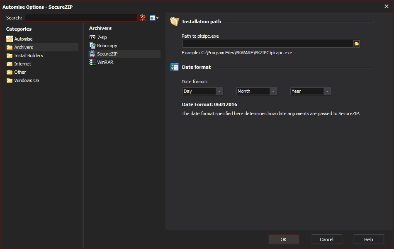Click the Path to pkzipc.exe field
394x249 pixels.
268,44
